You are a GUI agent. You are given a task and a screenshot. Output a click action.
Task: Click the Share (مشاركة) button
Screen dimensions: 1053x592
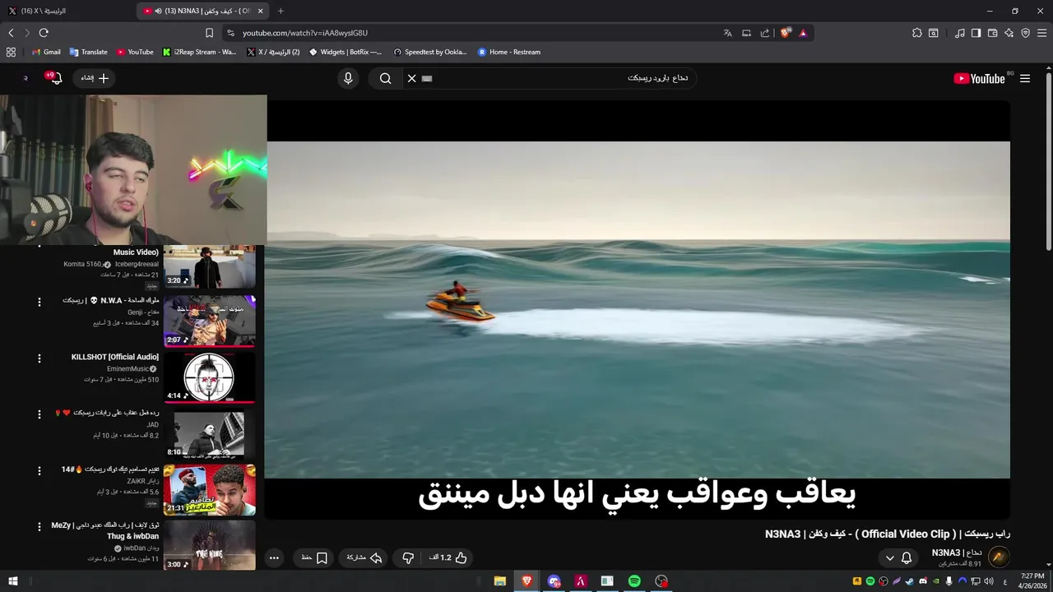point(364,557)
